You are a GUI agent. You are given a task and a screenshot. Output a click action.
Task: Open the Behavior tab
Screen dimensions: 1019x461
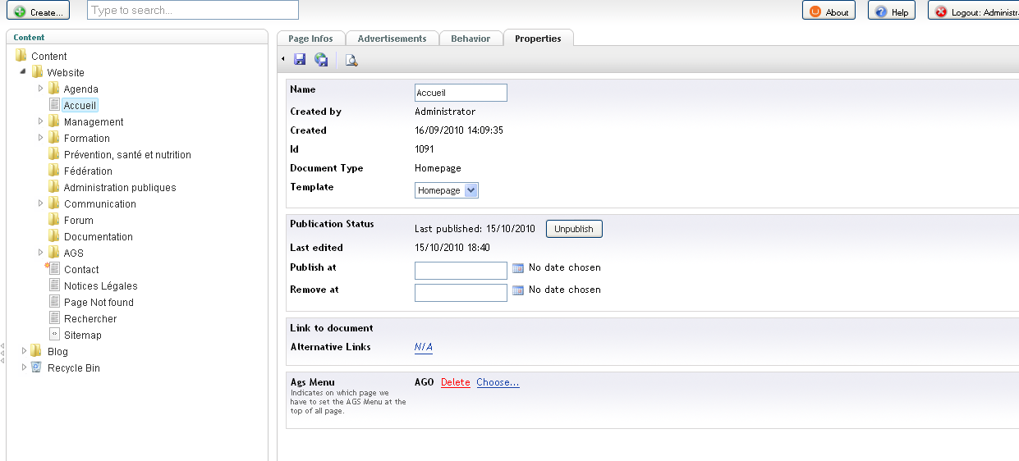coord(470,39)
